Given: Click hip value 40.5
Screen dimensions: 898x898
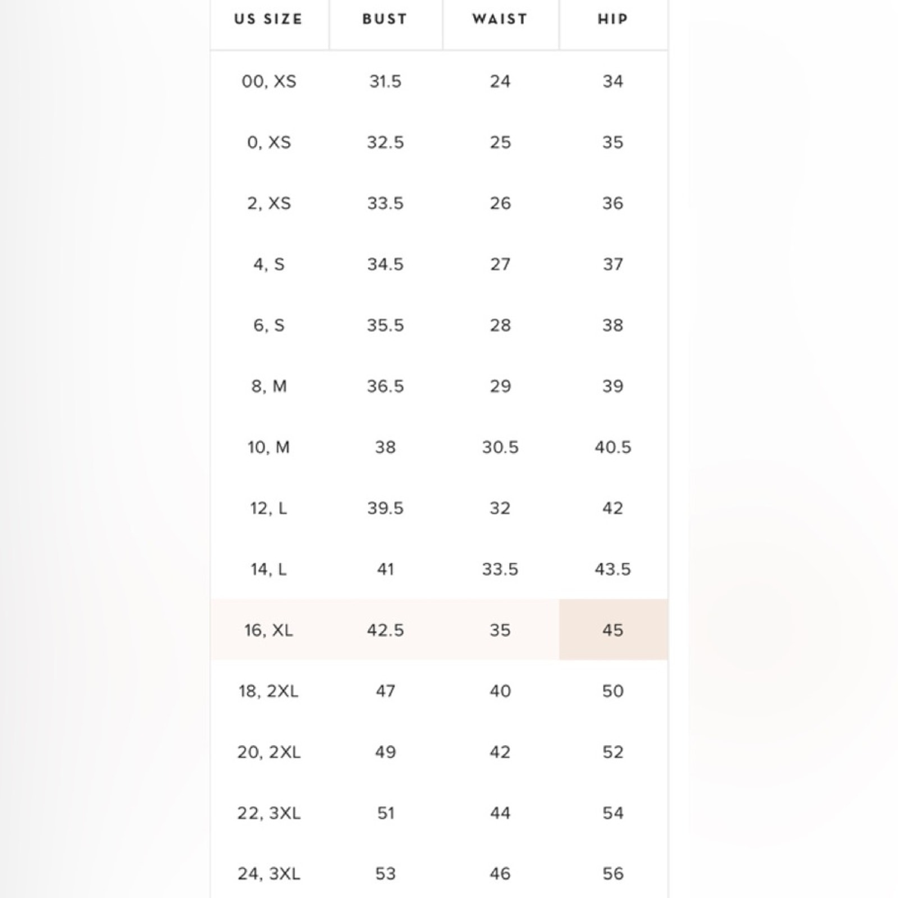Looking at the screenshot, I should coord(613,447).
